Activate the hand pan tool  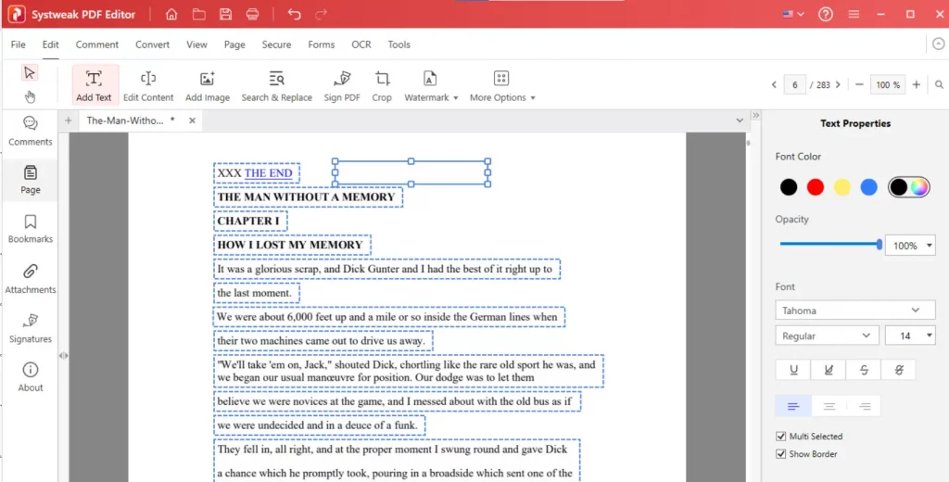[30, 96]
